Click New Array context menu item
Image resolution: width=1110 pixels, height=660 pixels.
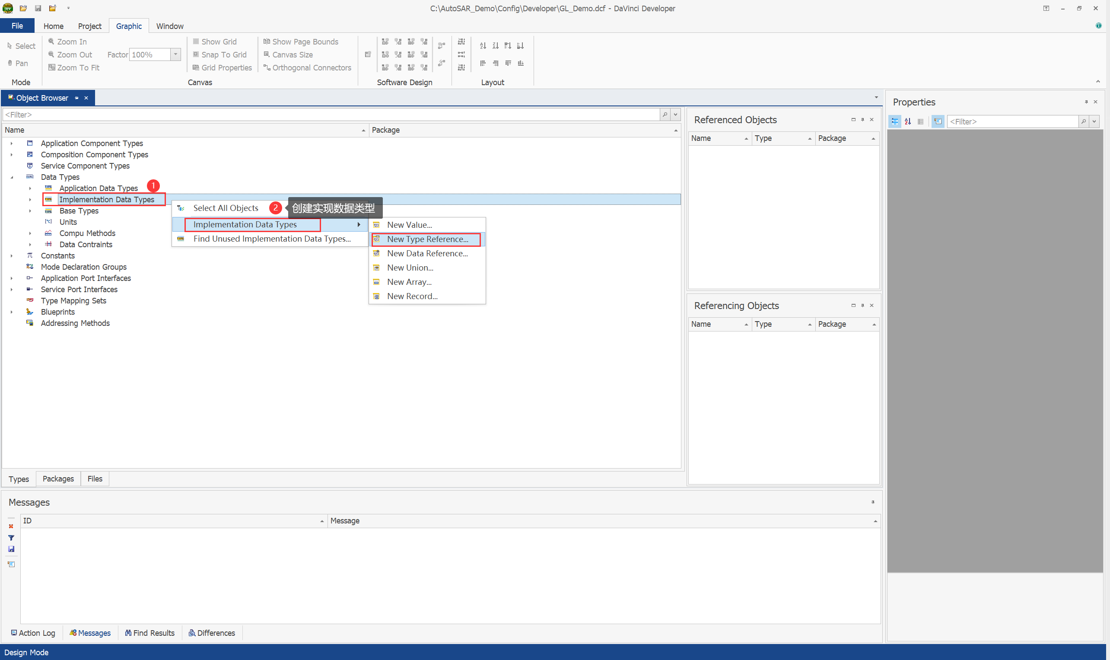(x=409, y=282)
